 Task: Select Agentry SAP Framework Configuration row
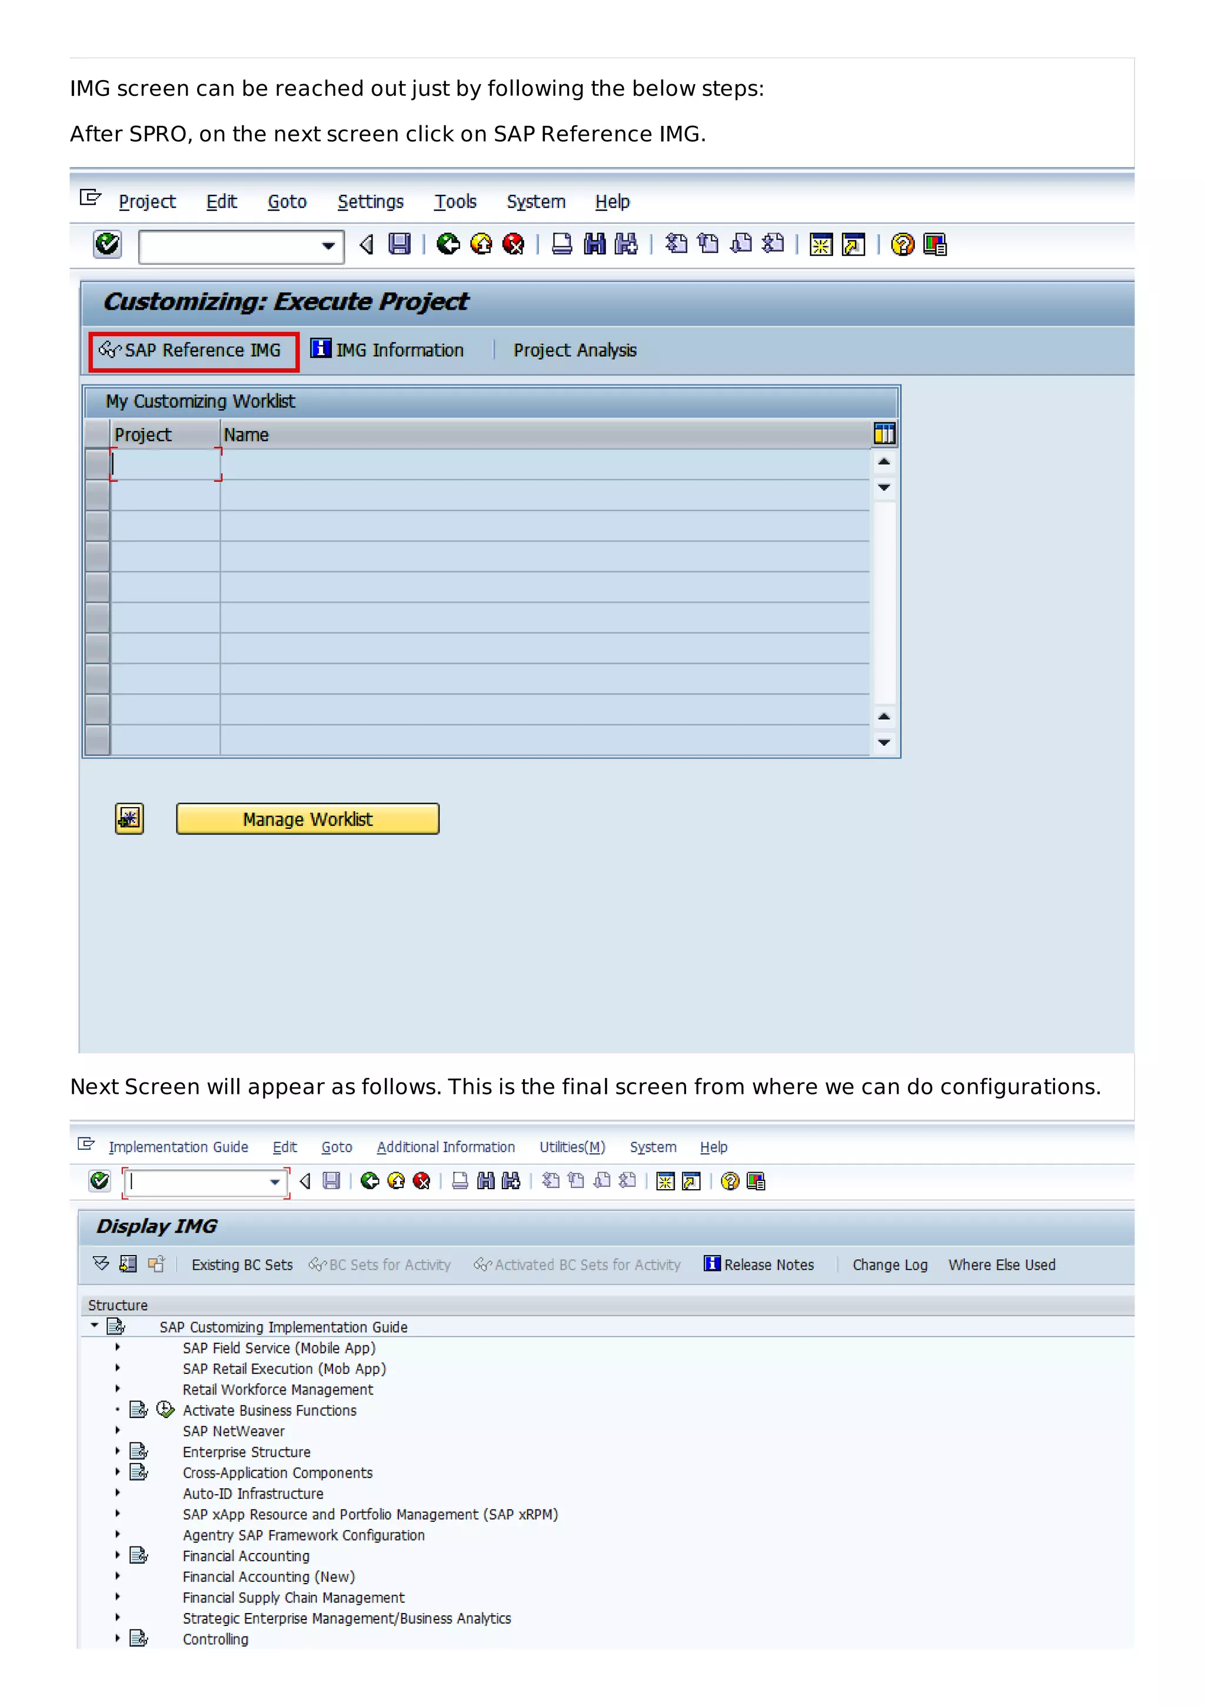(304, 1535)
